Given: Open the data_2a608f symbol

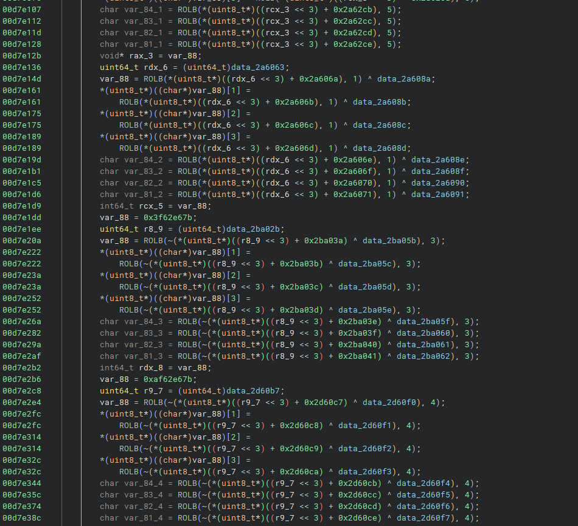Looking at the screenshot, I should [x=438, y=171].
